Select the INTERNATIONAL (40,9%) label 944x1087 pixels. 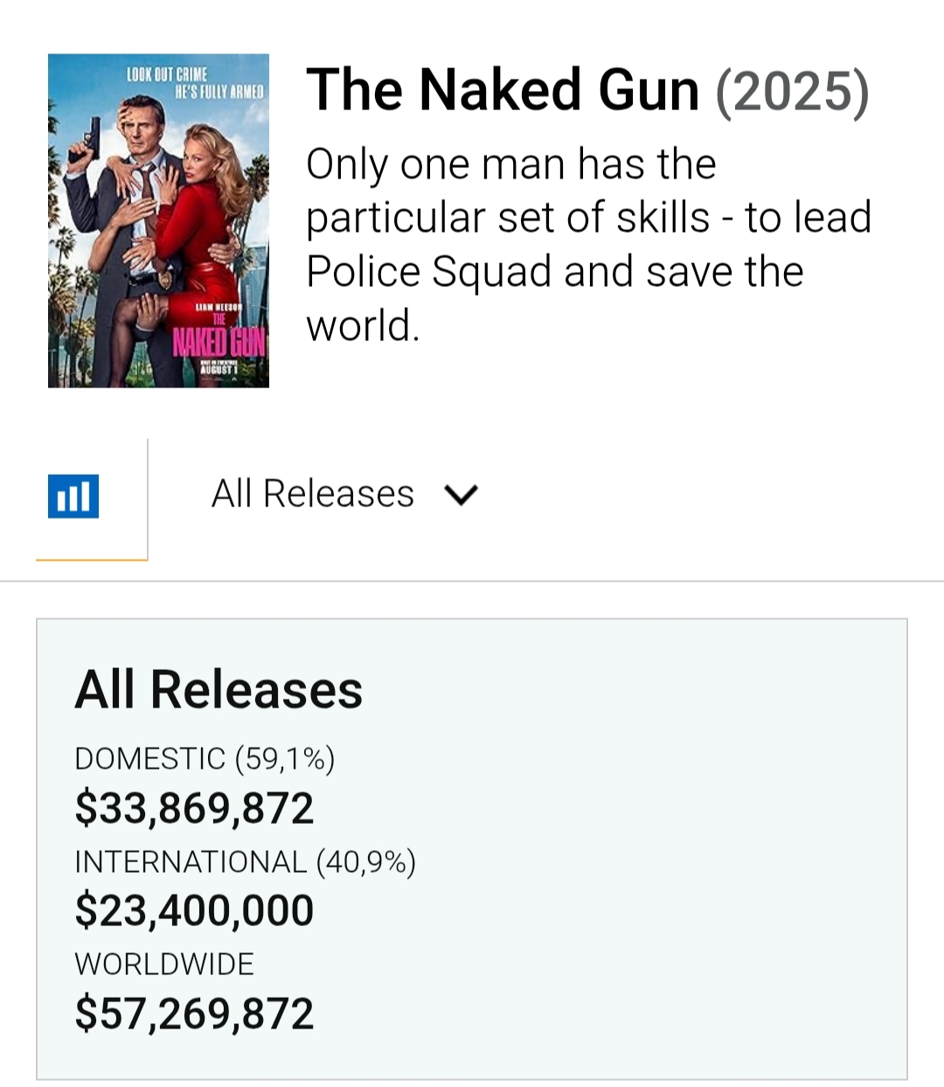pos(245,861)
